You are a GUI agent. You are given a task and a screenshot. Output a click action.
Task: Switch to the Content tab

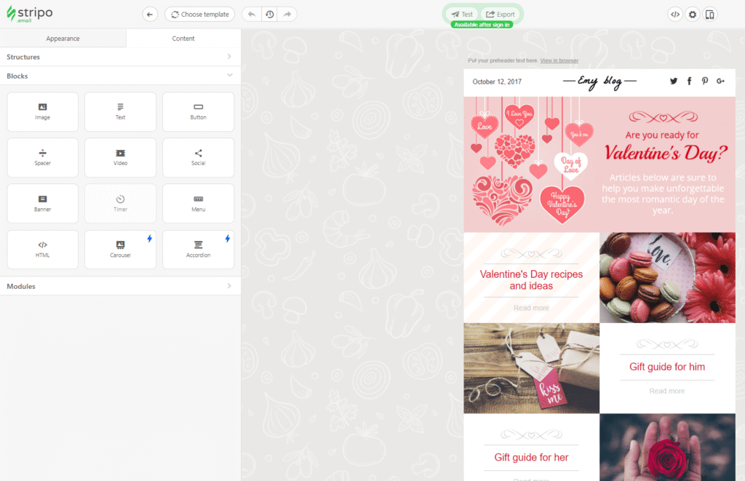tap(183, 39)
